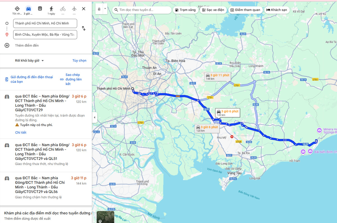Click 'Gửi đường đi đến điện thoại của bạn'
This screenshot has height=223, width=337.
pyautogui.click(x=31, y=79)
